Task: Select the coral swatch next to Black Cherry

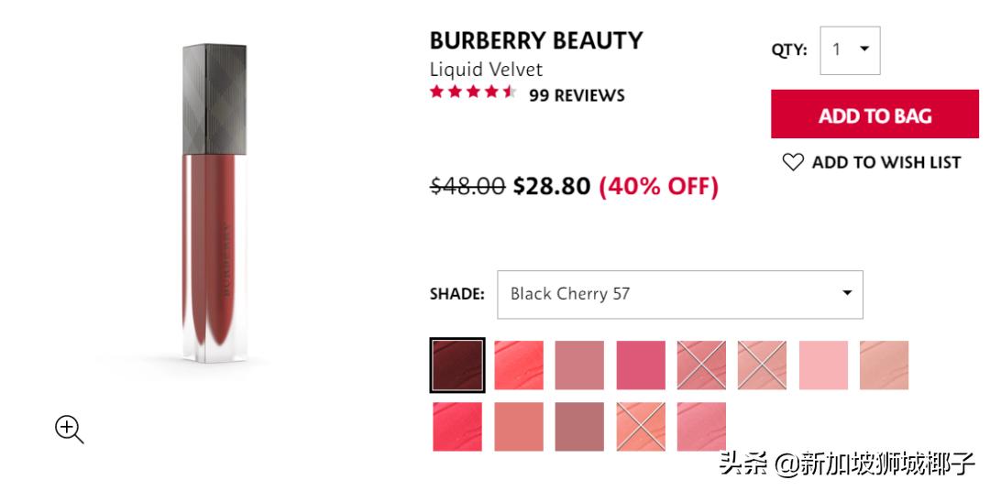Action: (x=519, y=366)
